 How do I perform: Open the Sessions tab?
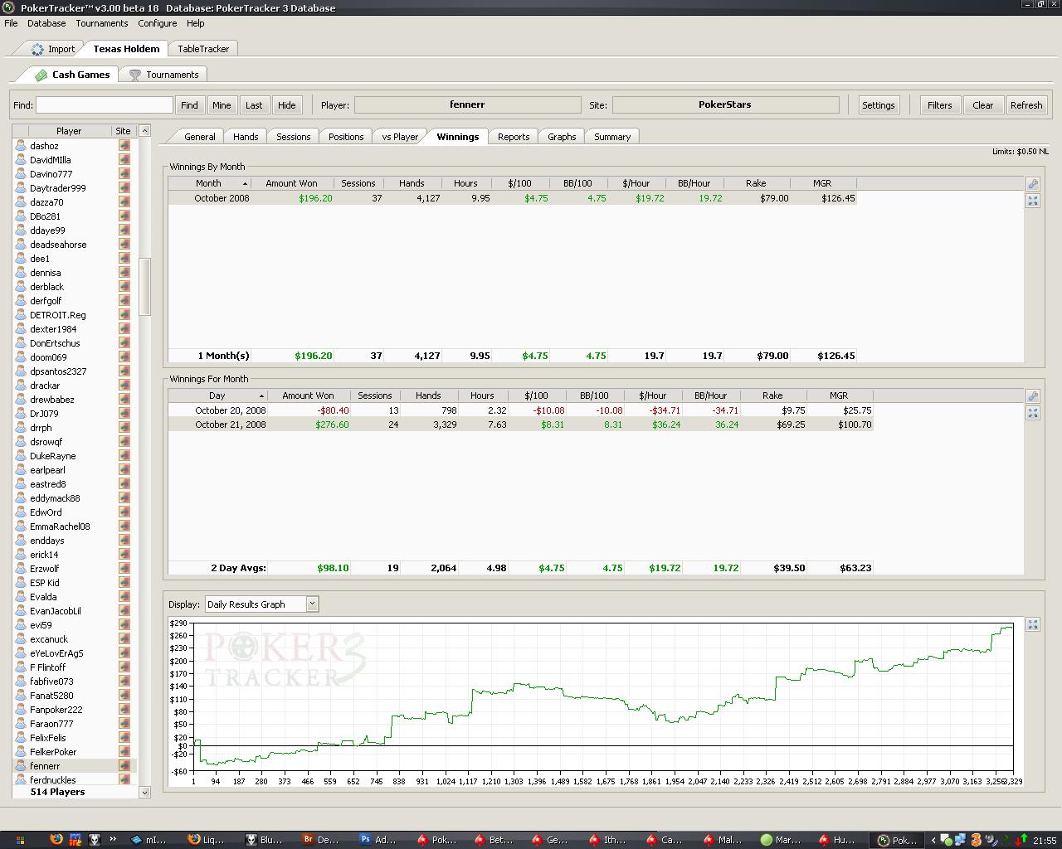point(294,137)
